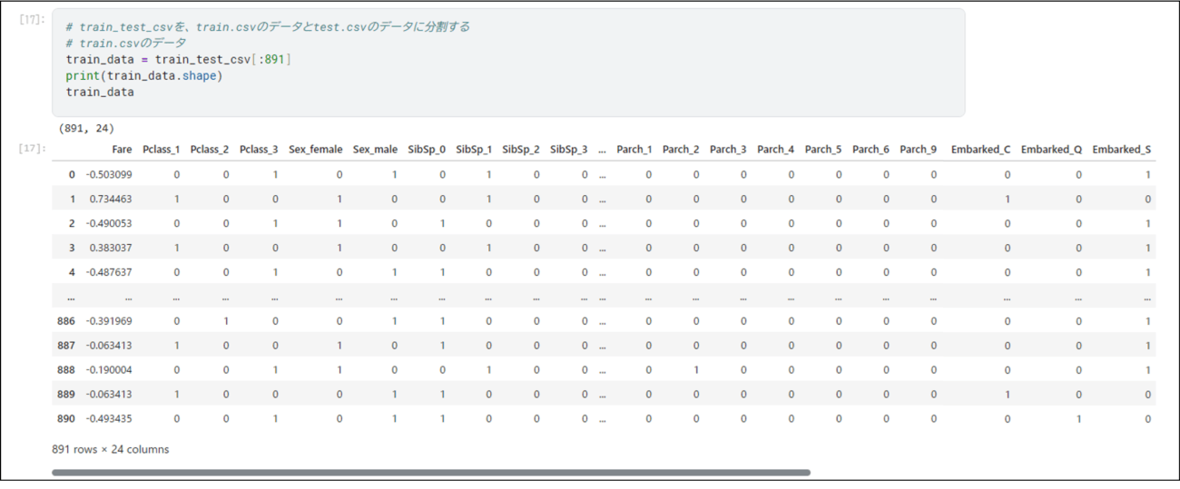This screenshot has height=489, width=1180.
Task: Click the Parch_2 value 1 in row 888
Action: click(x=696, y=370)
